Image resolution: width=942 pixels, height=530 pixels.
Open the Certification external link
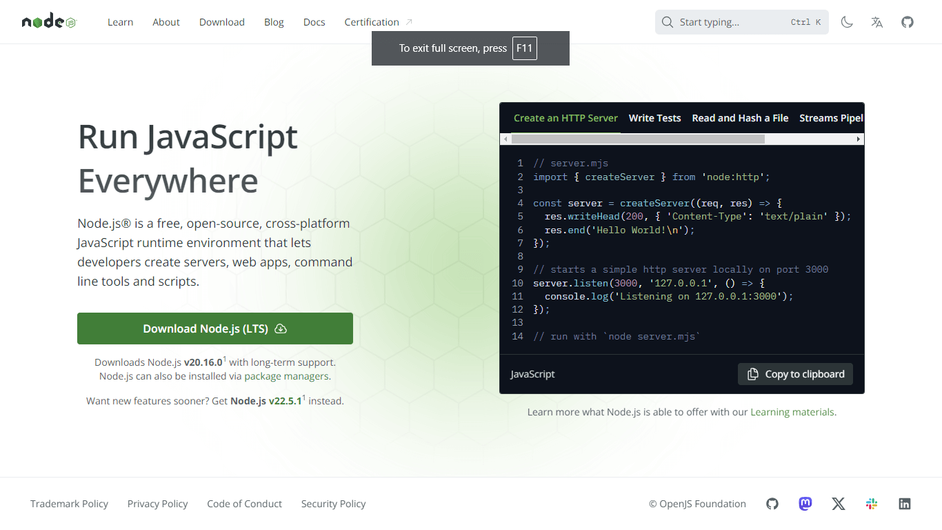coord(379,22)
